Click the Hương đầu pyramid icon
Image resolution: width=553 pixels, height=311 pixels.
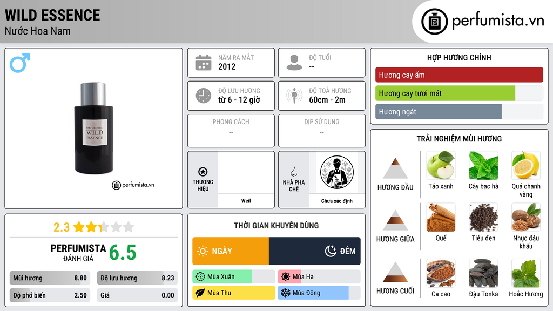395,168
